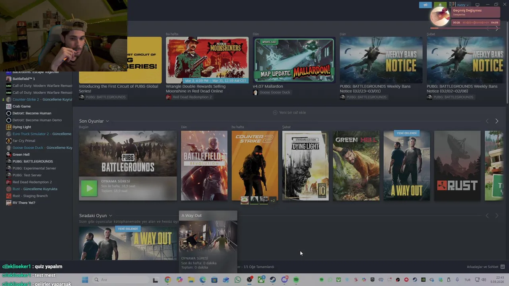Click Red Dead Redemption 2 news source label
Screen dimensions: 509x286
[x=192, y=97]
